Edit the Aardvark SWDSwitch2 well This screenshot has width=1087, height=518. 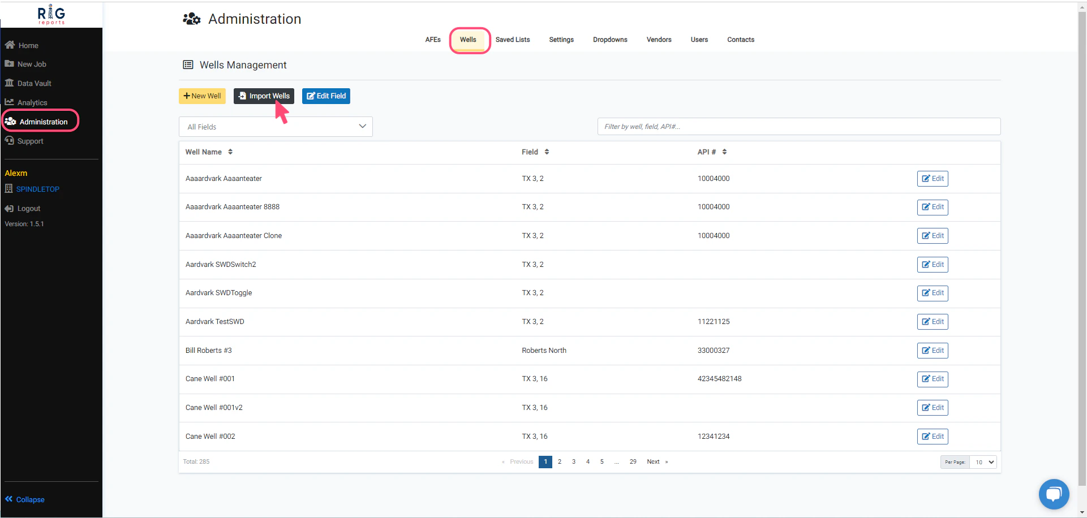coord(933,265)
